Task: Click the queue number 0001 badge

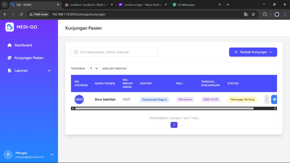Action: tap(79, 99)
